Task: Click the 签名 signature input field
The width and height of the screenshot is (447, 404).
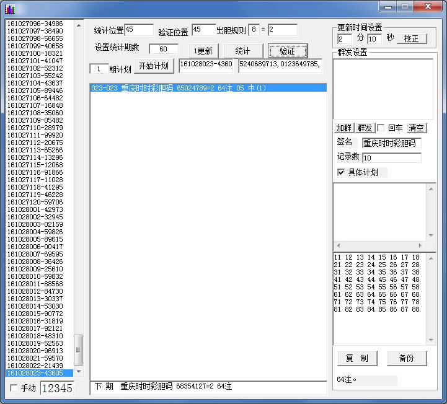Action: [391, 143]
